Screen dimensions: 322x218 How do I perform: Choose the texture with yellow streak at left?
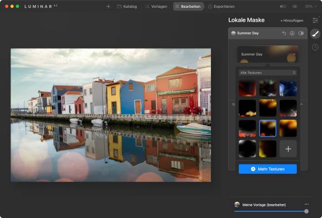point(268,149)
